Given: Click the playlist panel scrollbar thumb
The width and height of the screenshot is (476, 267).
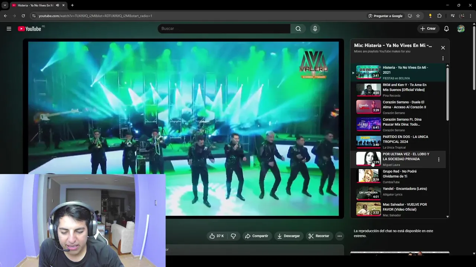Looking at the screenshot, I should pos(447,94).
